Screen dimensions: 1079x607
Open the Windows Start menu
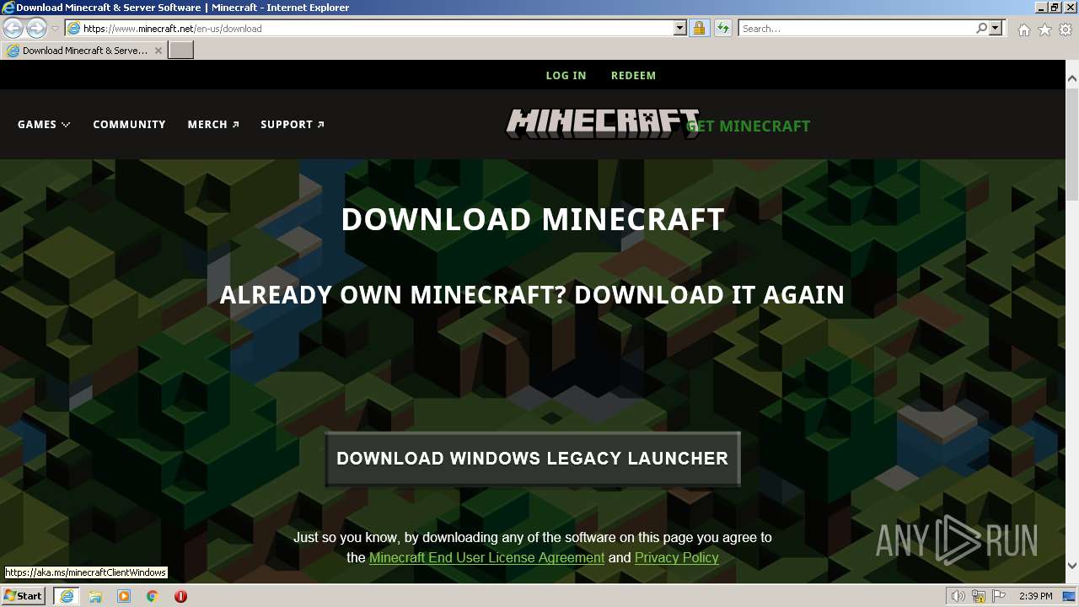click(23, 595)
